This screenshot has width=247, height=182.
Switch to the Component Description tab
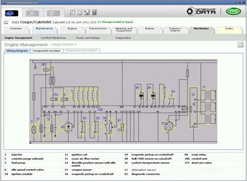[82, 50]
